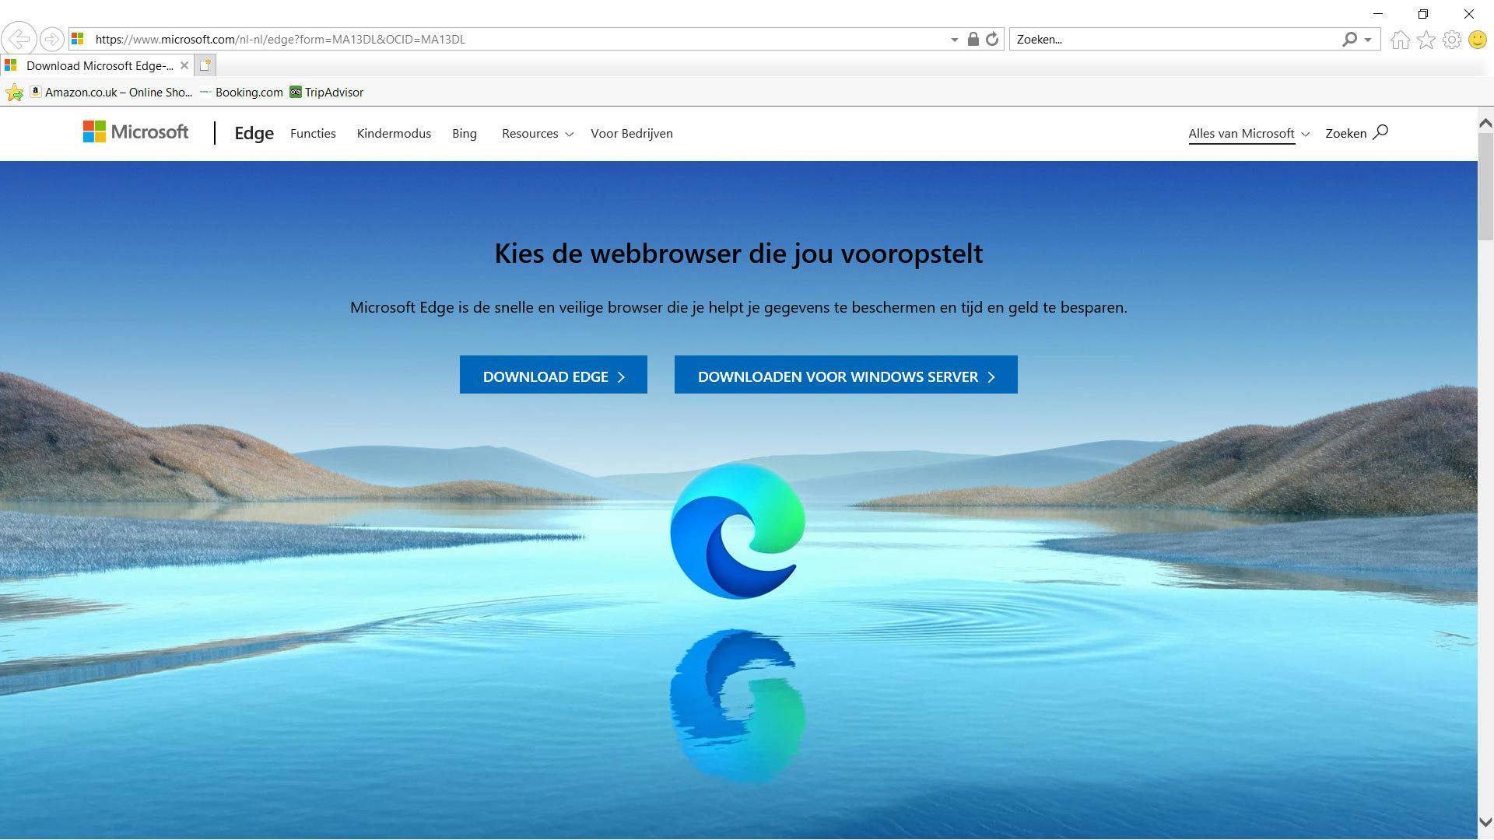Viewport: 1494px width, 840px height.
Task: Click the add to favorites bar star icon
Action: (14, 93)
